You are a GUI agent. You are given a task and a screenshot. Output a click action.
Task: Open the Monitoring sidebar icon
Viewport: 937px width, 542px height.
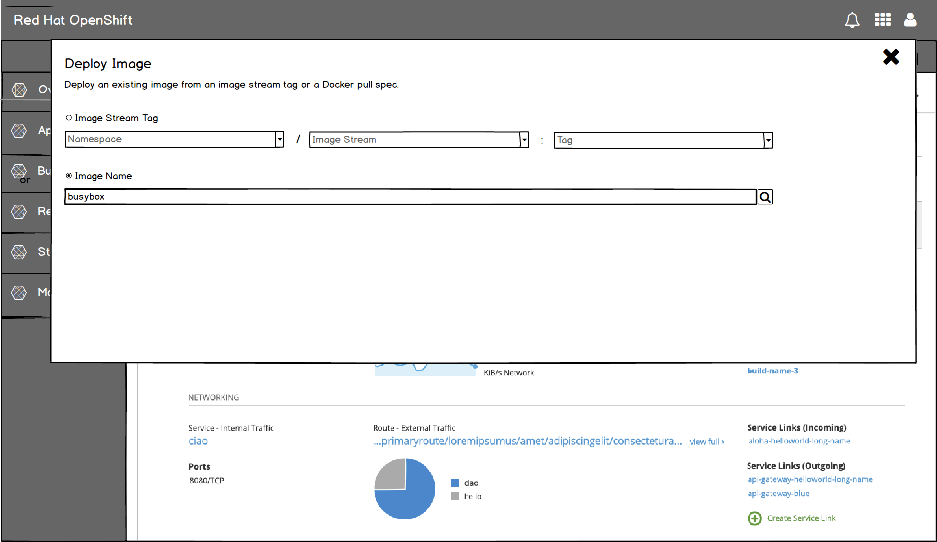point(19,292)
